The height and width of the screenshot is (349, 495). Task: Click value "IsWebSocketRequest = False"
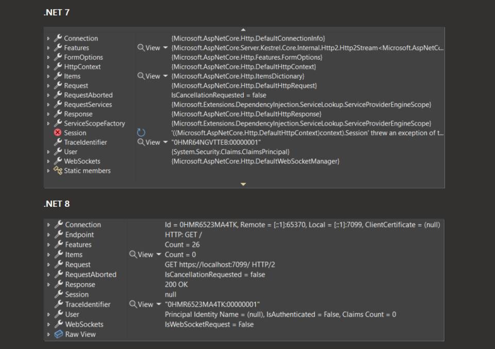pyautogui.click(x=209, y=324)
